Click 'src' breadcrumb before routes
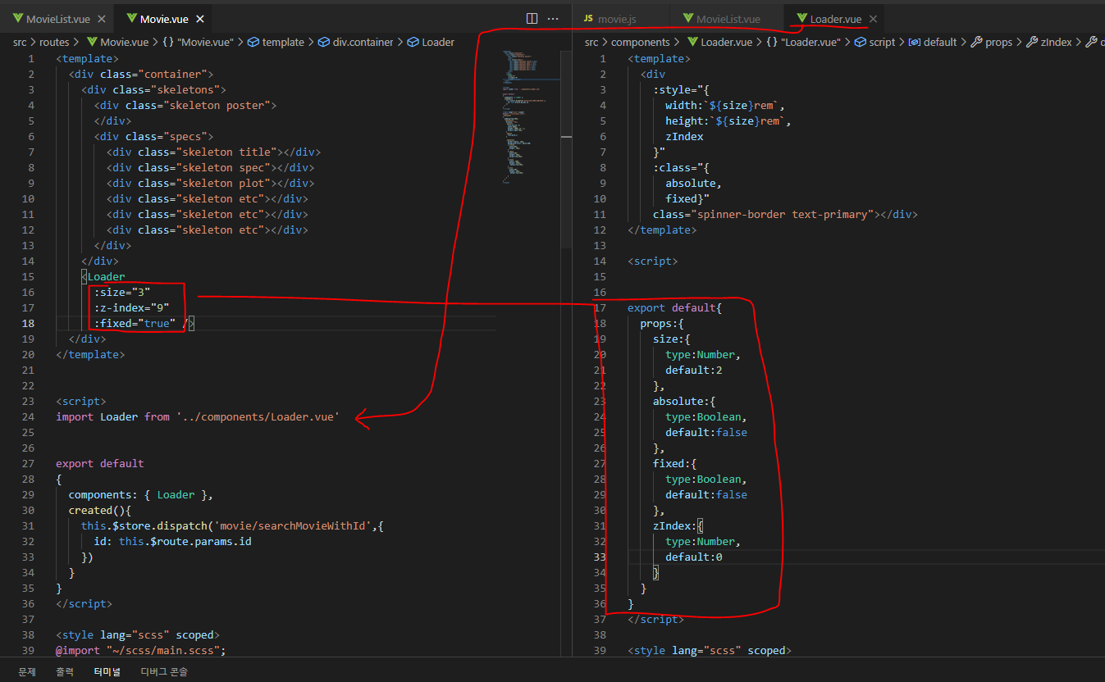 (20, 42)
